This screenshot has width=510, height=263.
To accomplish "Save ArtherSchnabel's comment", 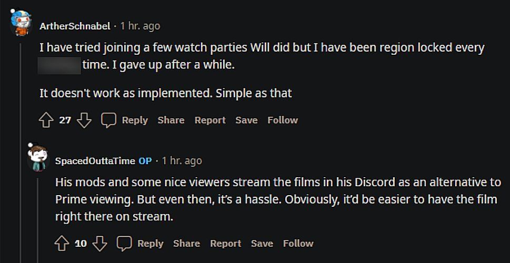I will pos(246,120).
